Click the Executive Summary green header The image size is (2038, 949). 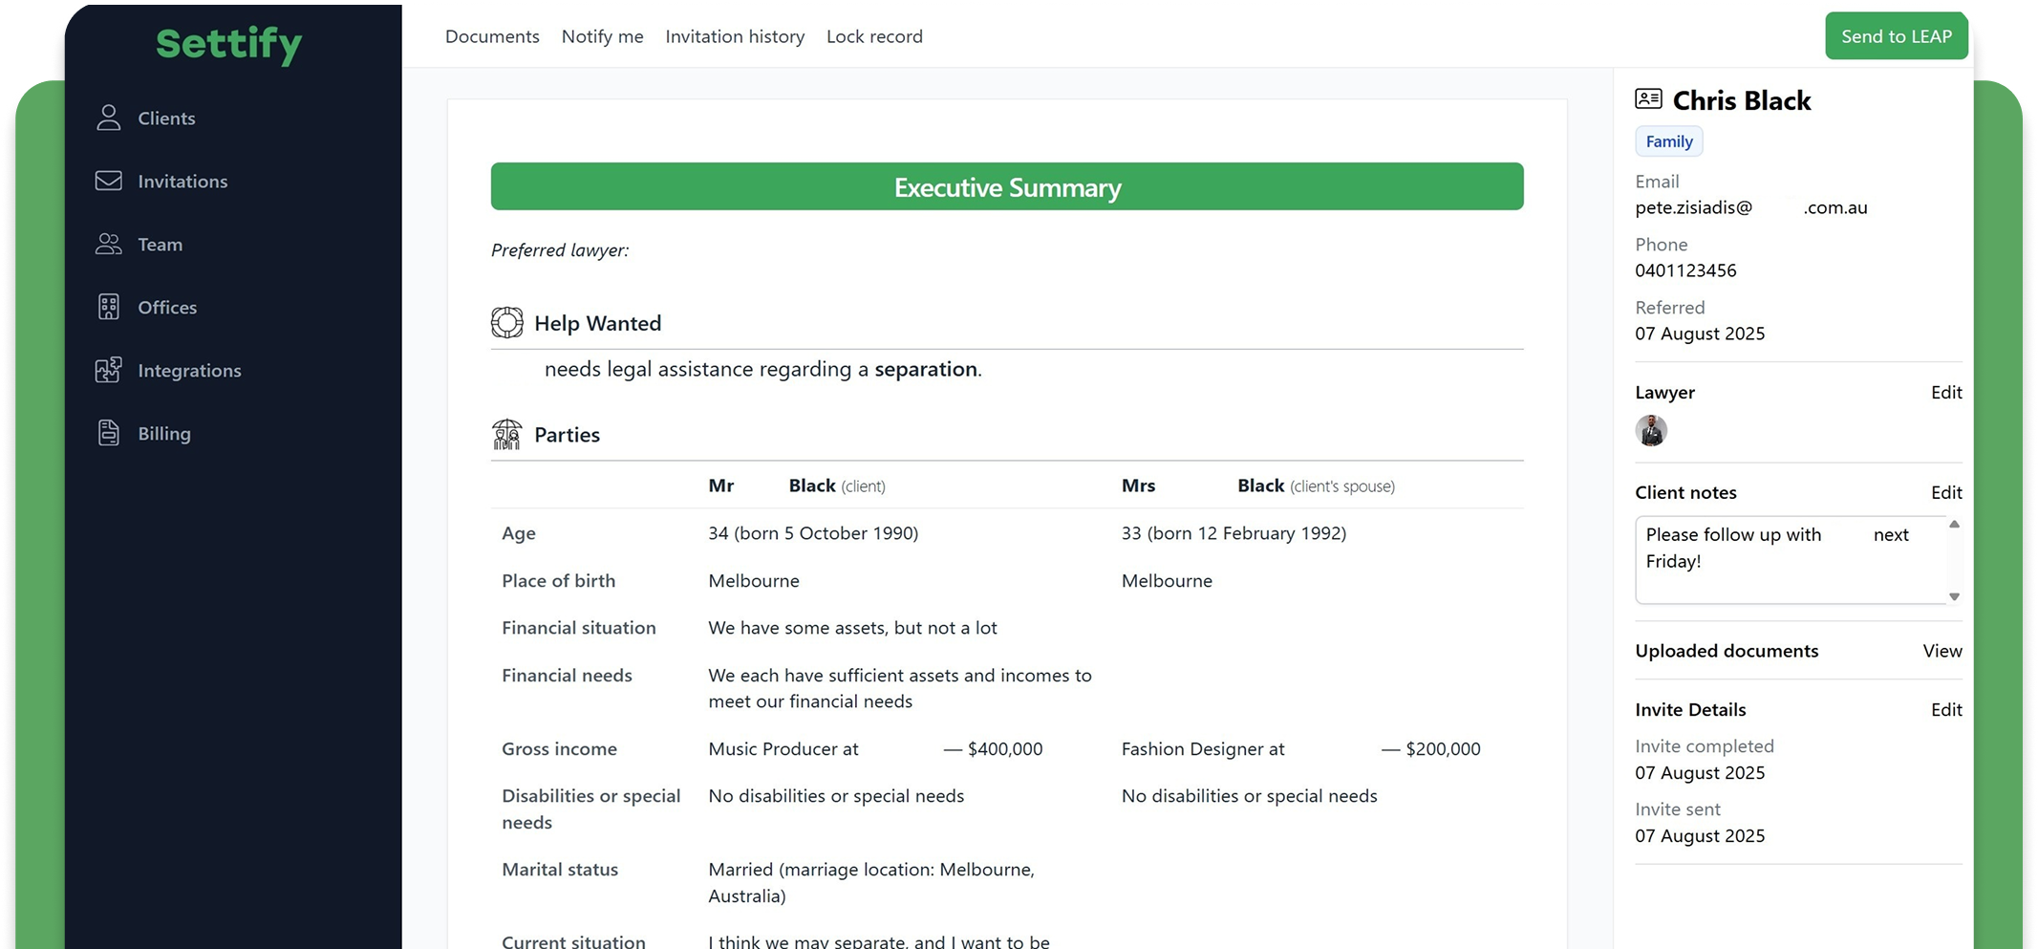[x=1007, y=186]
